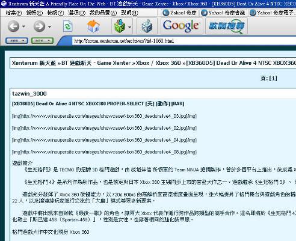The height and width of the screenshot is (241, 296).
Task: Reload the page with the Refresh icon
Action: point(68,26)
